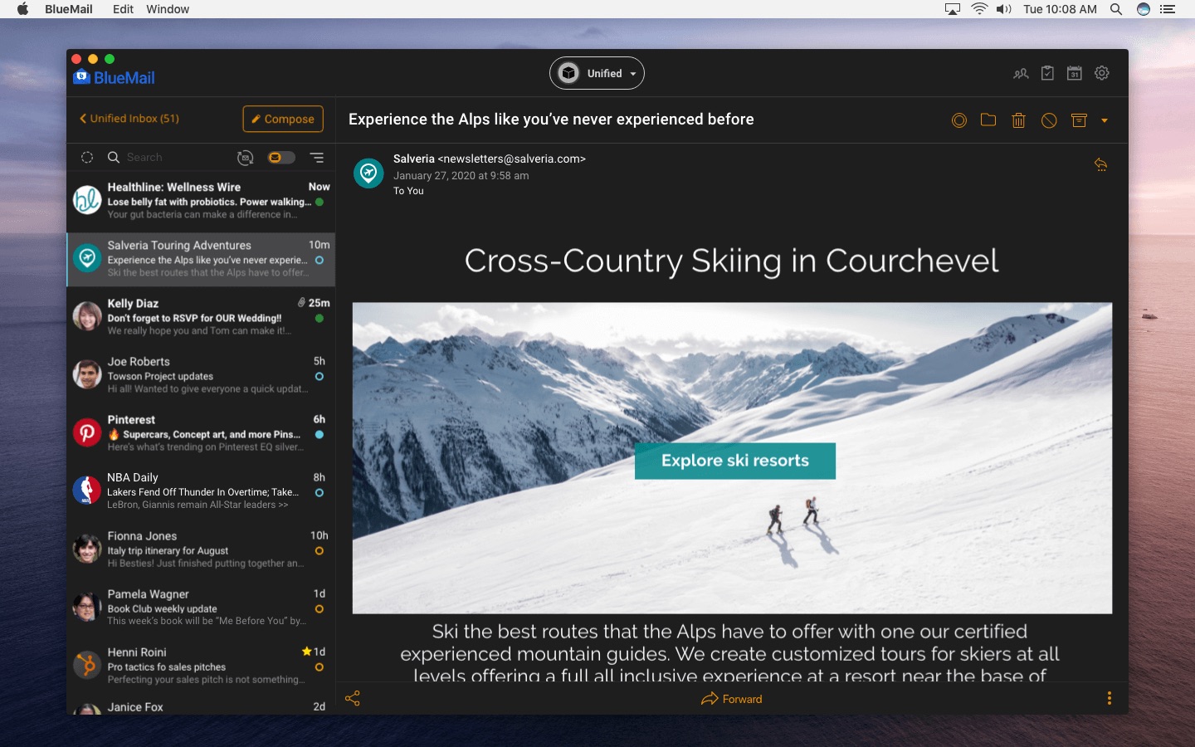The image size is (1195, 747).
Task: Open the Tasks clipboard icon
Action: (x=1047, y=73)
